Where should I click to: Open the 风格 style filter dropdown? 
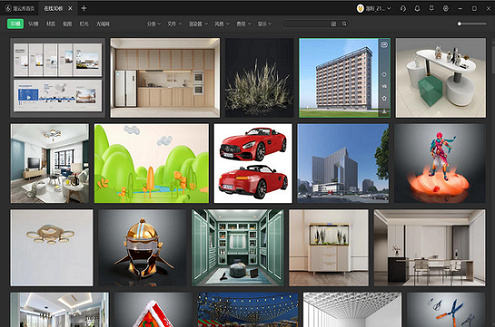(222, 24)
